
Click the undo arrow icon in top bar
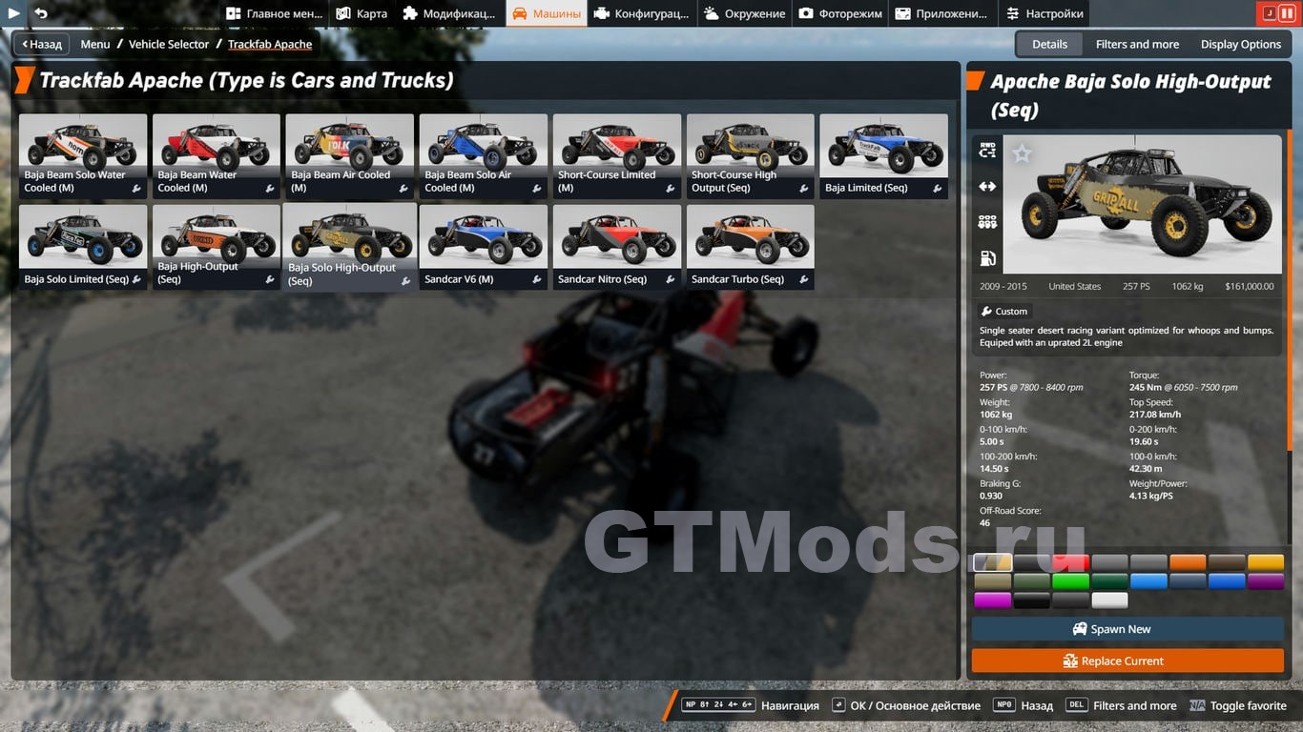coord(41,13)
